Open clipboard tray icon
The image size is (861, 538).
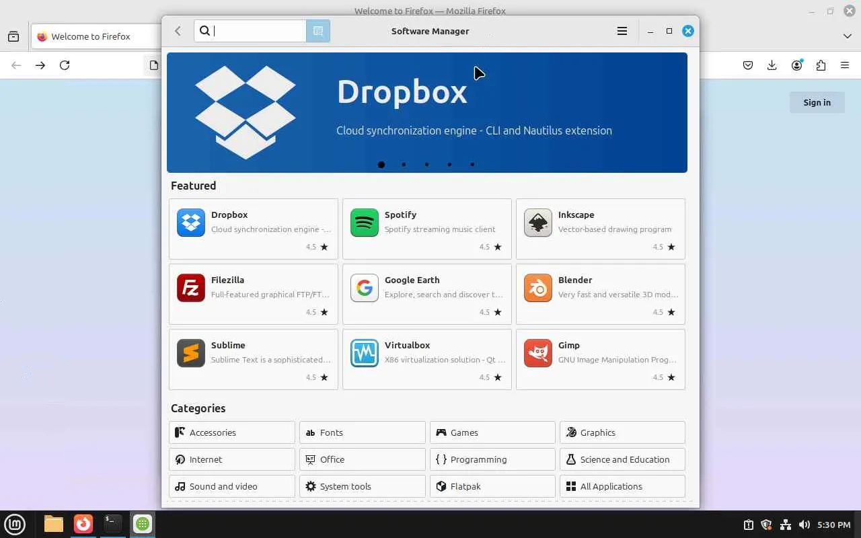tap(748, 525)
